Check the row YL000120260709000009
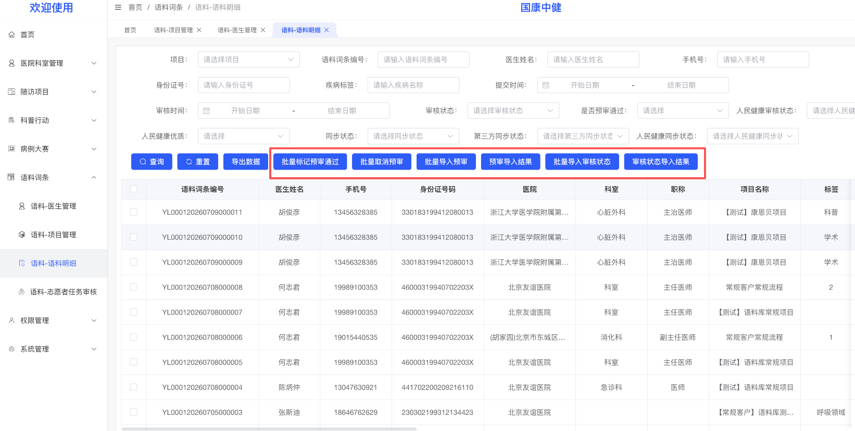855x431 pixels. point(134,262)
